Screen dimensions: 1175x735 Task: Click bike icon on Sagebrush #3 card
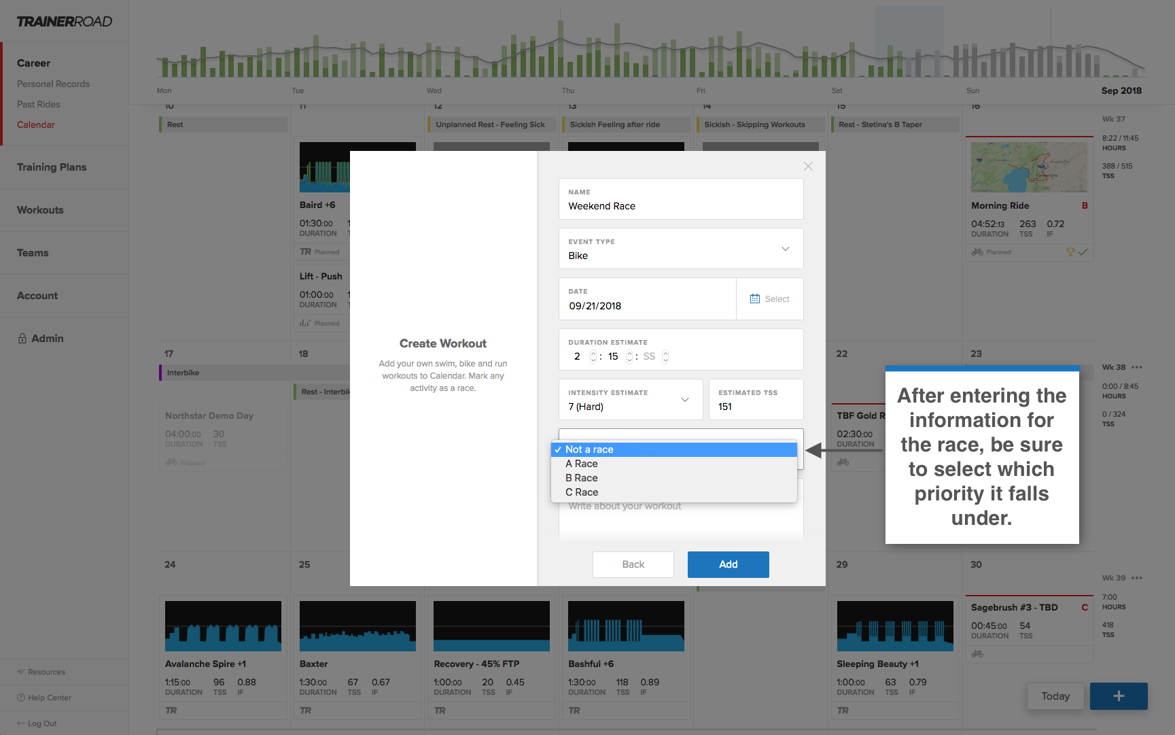[977, 654]
